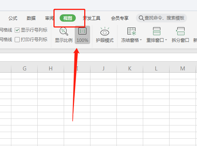Image resolution: width=197 pixels, height=146 pixels.
Task: Switch to the 公式 tab
Action: pyautogui.click(x=13, y=18)
